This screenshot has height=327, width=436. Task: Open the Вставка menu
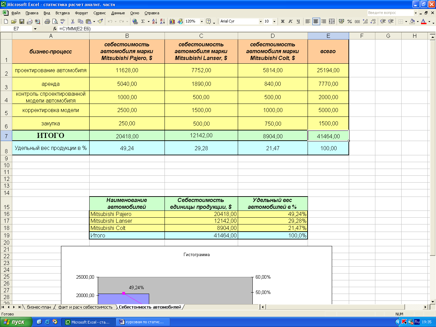click(x=63, y=13)
